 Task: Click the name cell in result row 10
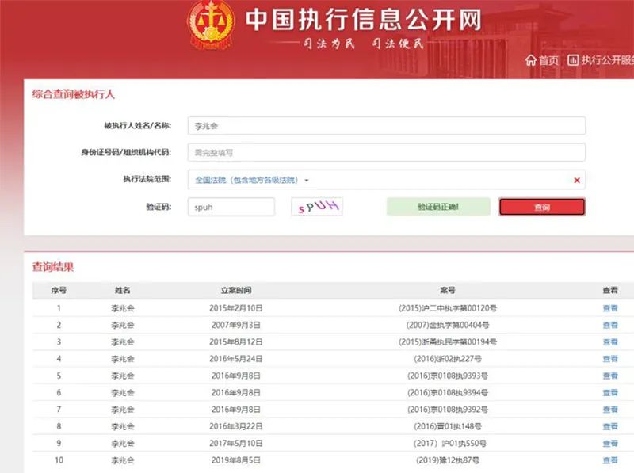pyautogui.click(x=123, y=460)
